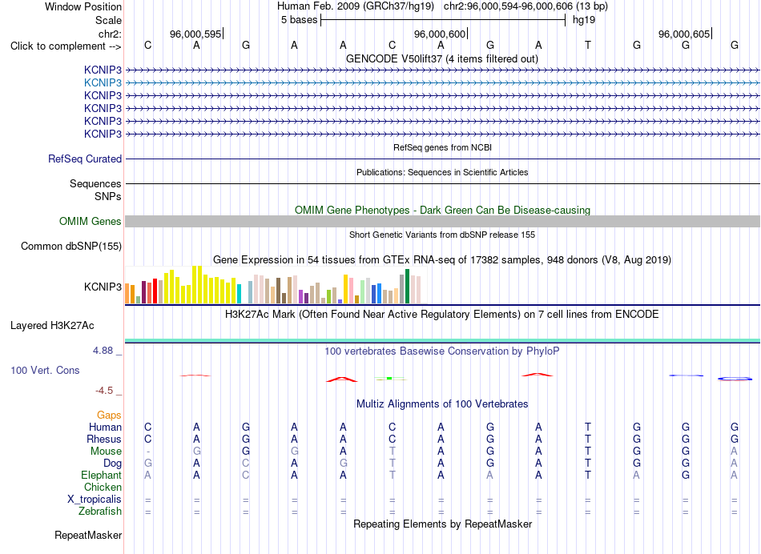Click the Publications: Sequences in Scientific Articles title

pyautogui.click(x=442, y=172)
